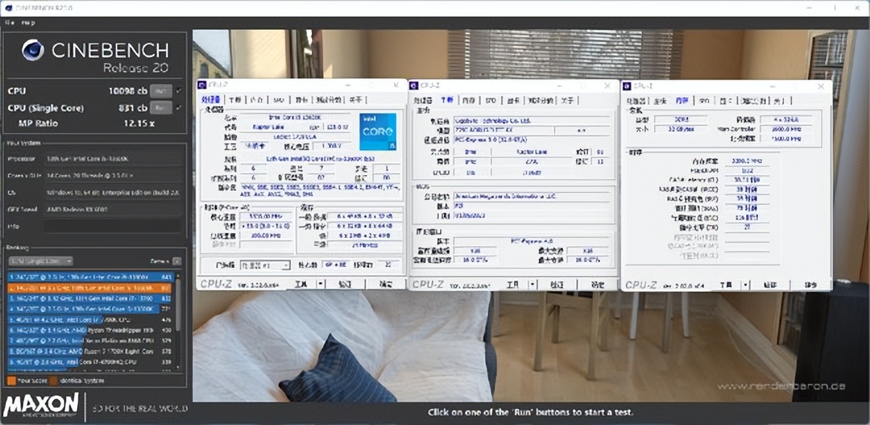Open the About tab in first CPU-Z
This screenshot has height=425, width=870.
click(355, 100)
